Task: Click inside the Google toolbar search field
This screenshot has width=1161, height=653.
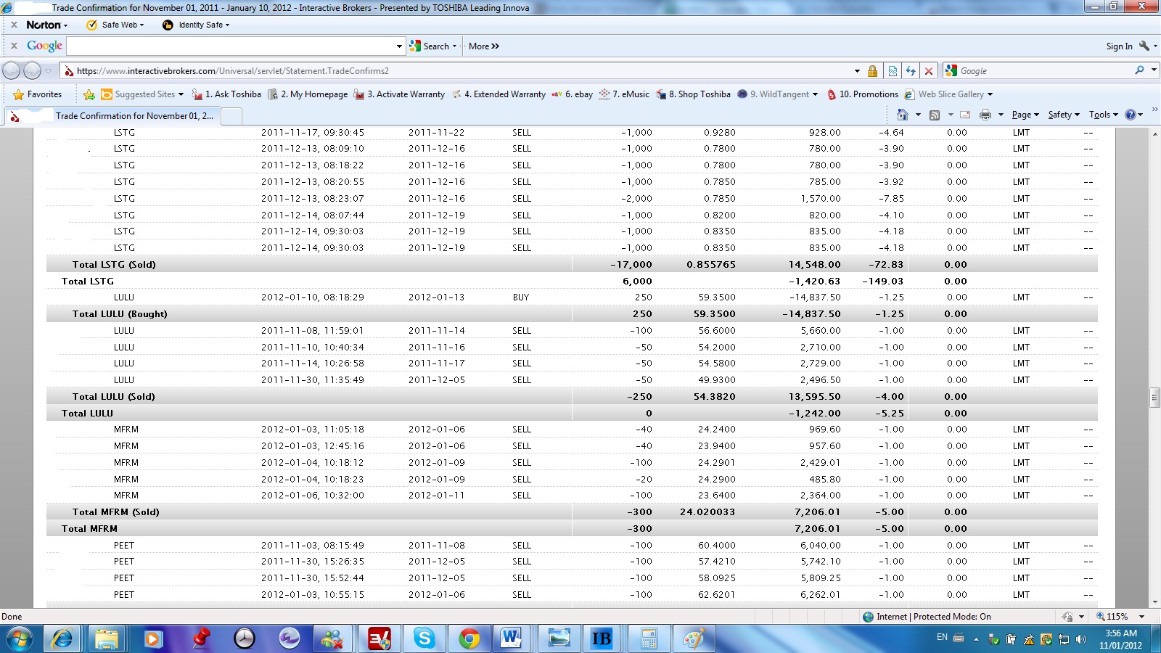Action: pos(232,46)
